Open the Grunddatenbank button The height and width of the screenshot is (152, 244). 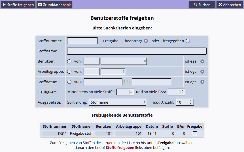[54, 5]
